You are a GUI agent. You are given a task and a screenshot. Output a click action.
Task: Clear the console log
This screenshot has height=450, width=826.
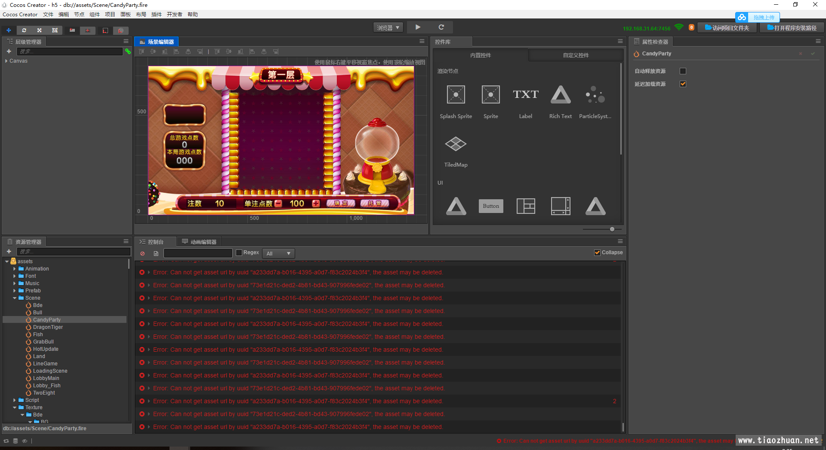(142, 253)
